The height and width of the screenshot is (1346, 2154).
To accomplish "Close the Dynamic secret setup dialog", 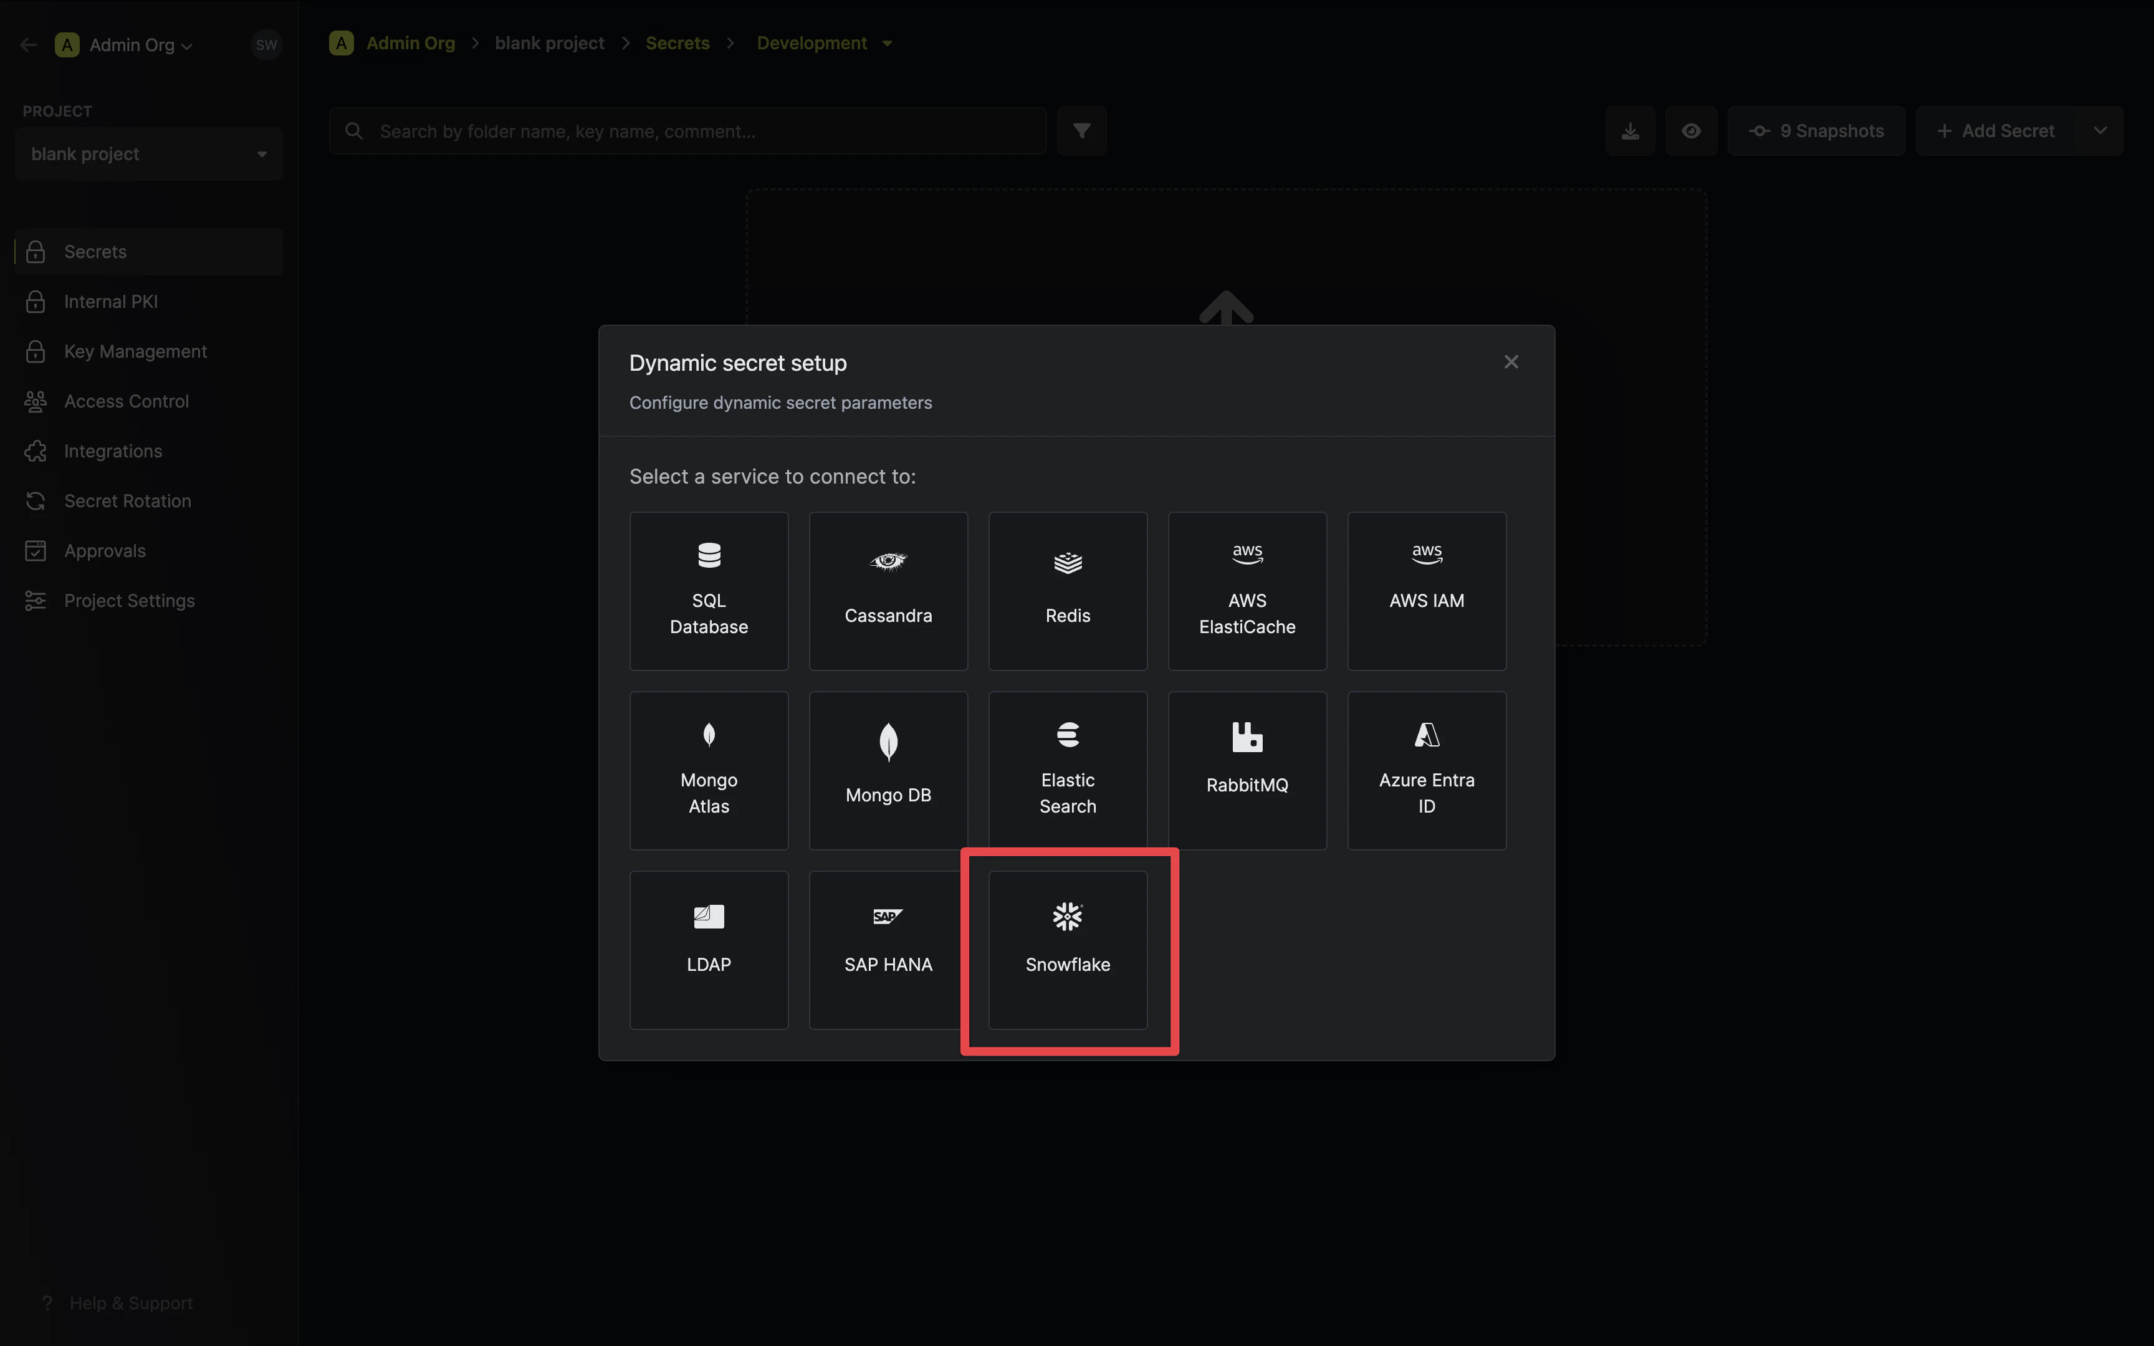I will click(1510, 361).
